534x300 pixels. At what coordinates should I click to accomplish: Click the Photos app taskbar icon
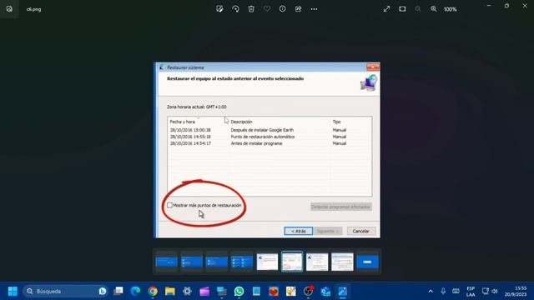tap(343, 291)
